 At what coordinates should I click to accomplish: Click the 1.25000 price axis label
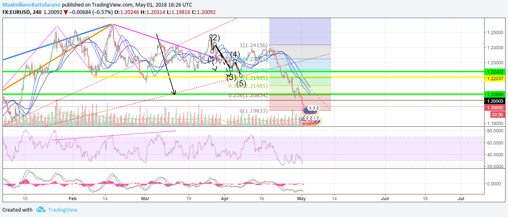pyautogui.click(x=495, y=32)
